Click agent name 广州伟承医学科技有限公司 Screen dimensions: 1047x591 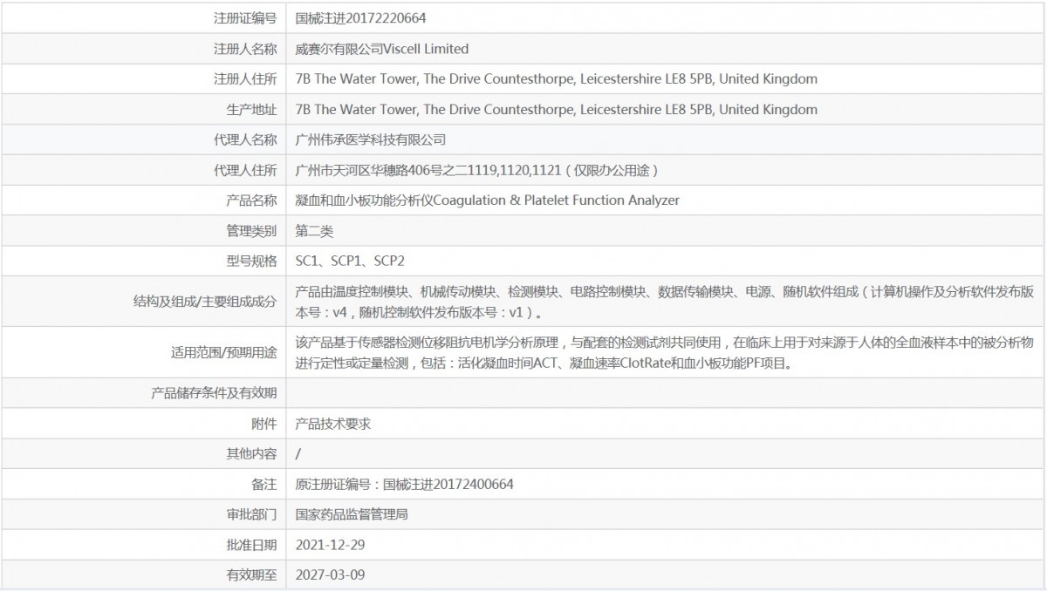(371, 139)
